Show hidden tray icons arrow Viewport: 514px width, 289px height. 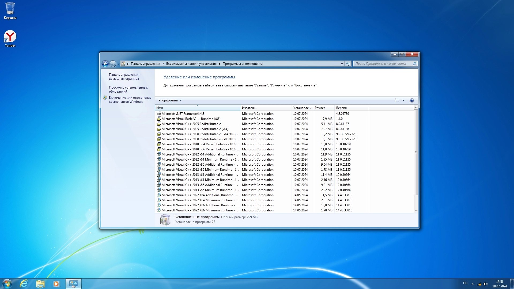pos(473,284)
